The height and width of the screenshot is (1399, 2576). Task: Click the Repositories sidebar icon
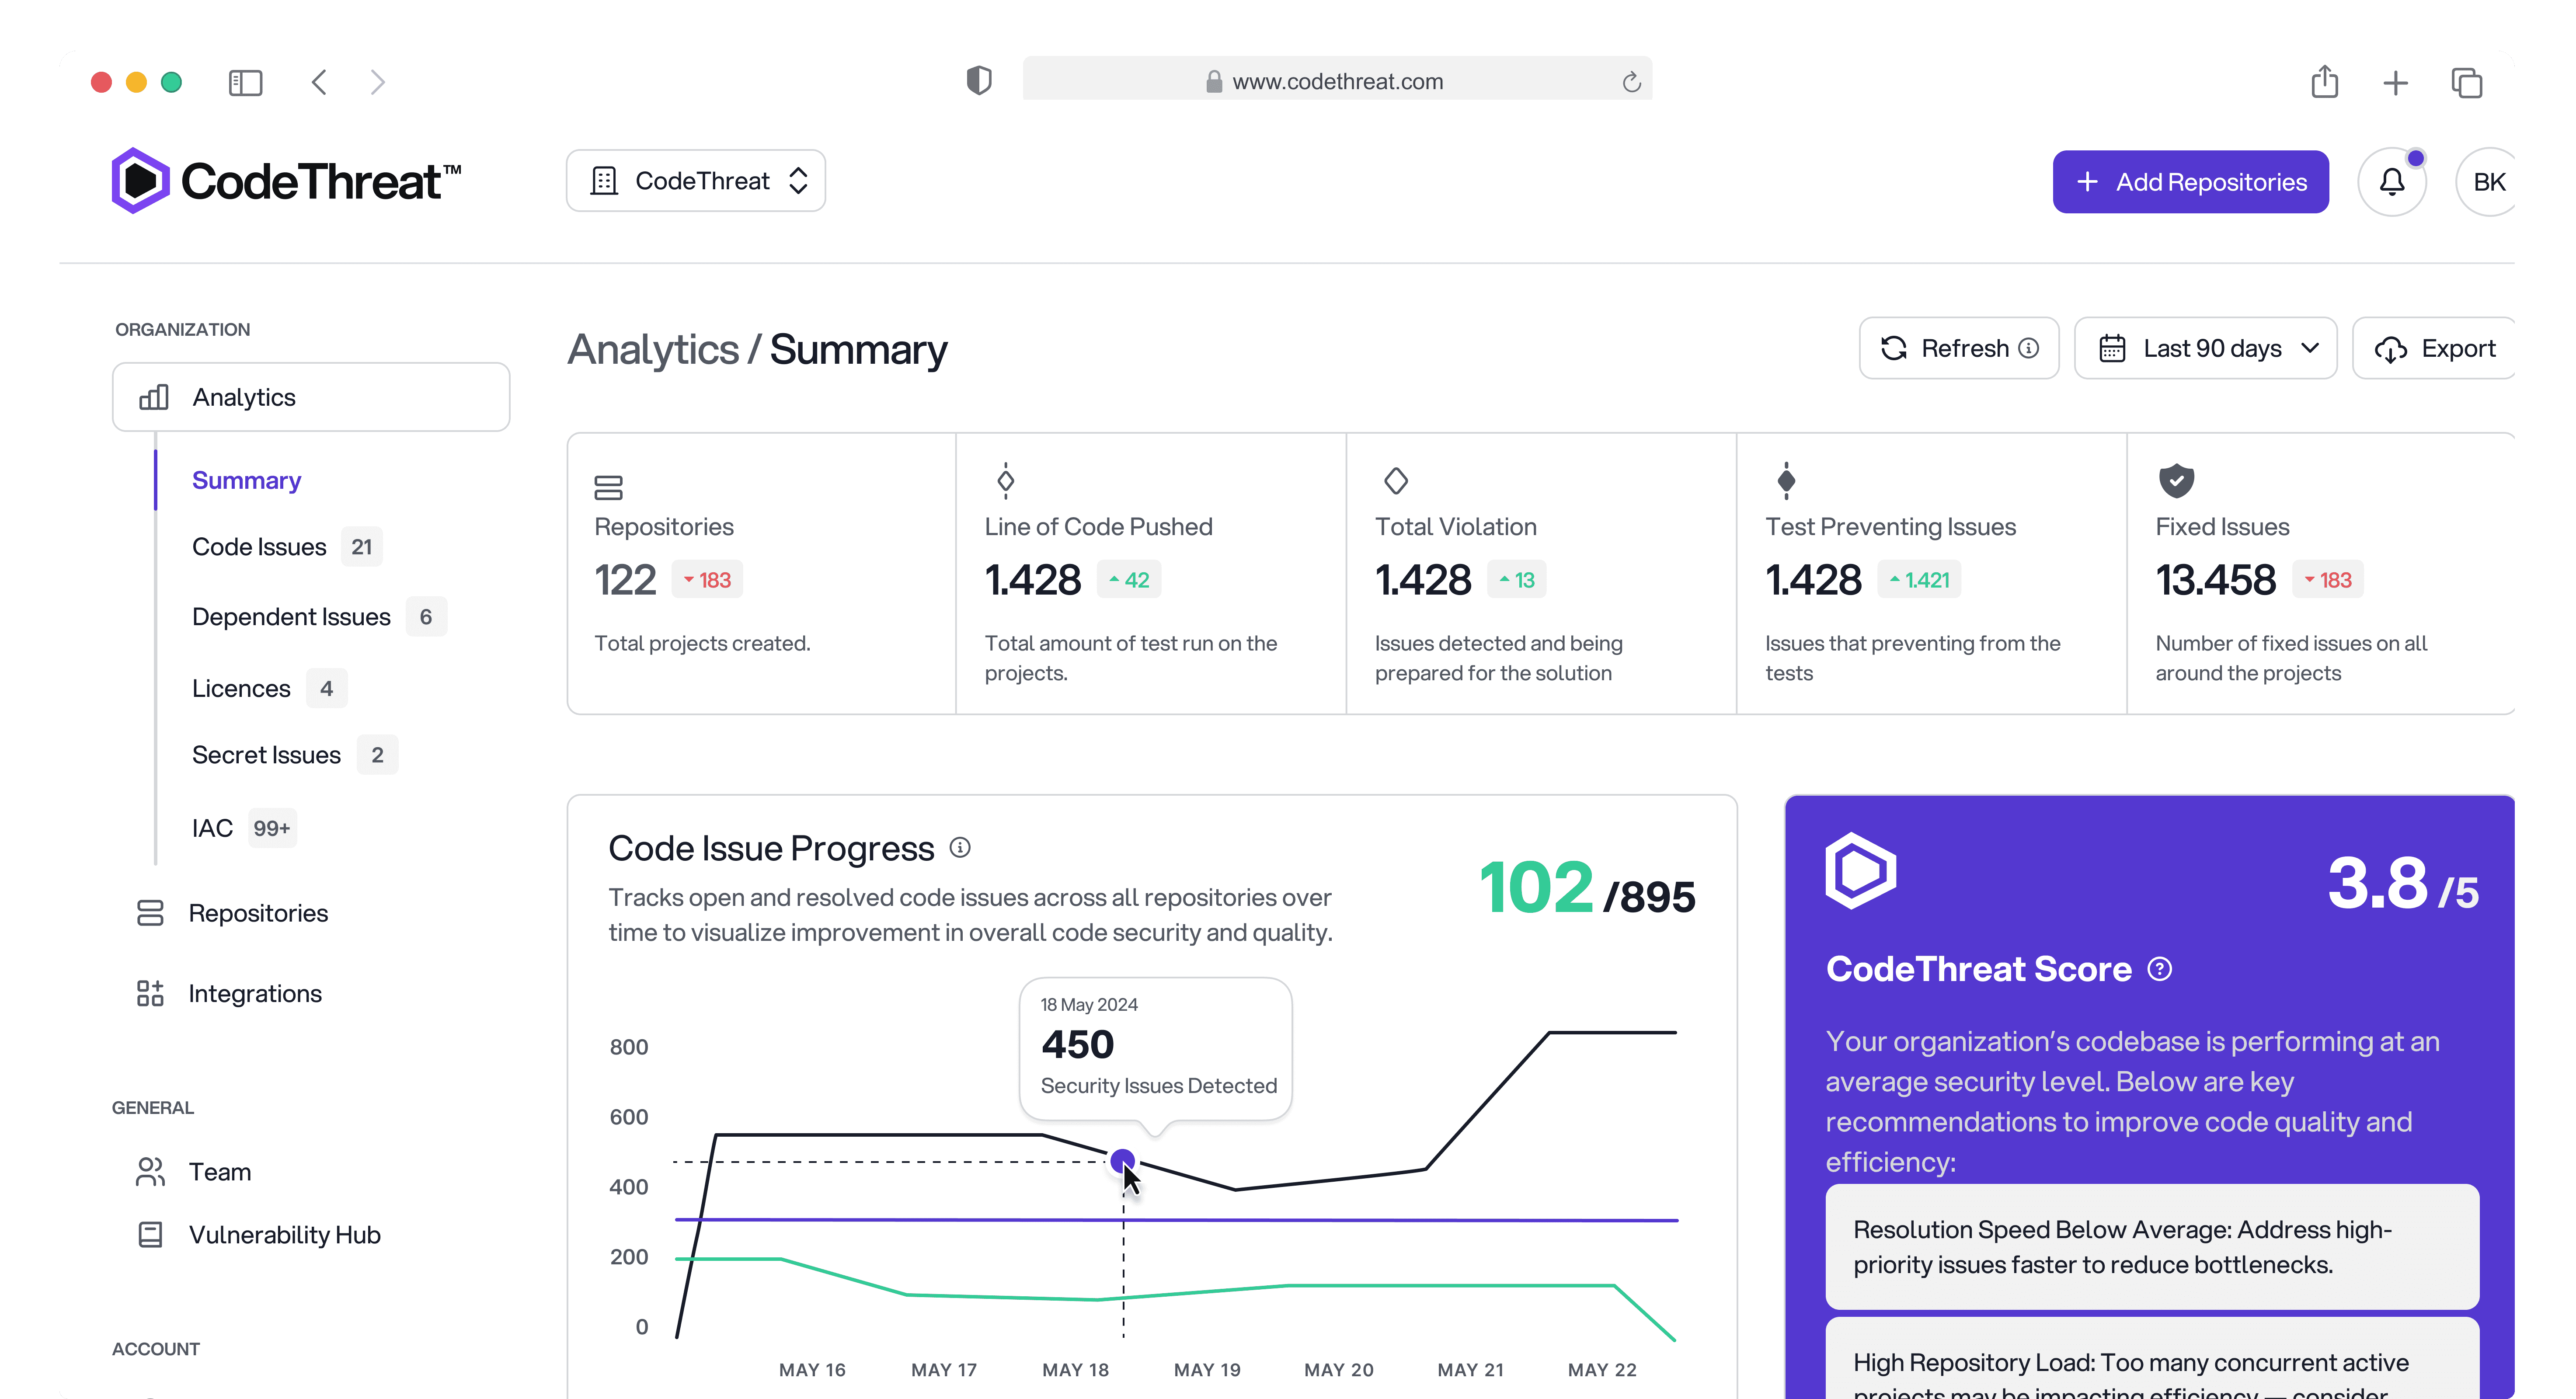click(x=150, y=913)
